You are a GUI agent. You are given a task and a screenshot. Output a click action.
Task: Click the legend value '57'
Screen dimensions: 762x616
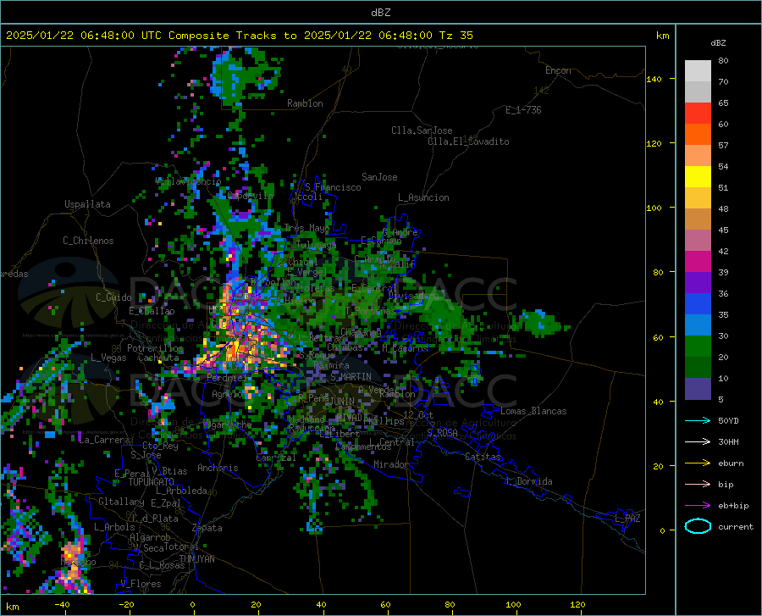[x=723, y=146]
